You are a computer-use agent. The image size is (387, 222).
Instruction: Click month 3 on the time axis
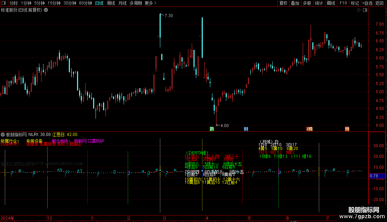165,218
